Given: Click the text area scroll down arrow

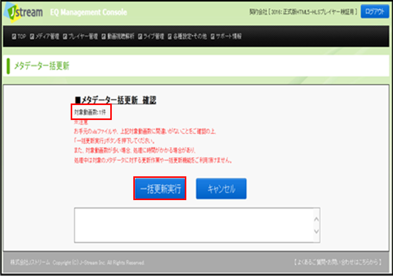Looking at the screenshot, I should (x=316, y=231).
